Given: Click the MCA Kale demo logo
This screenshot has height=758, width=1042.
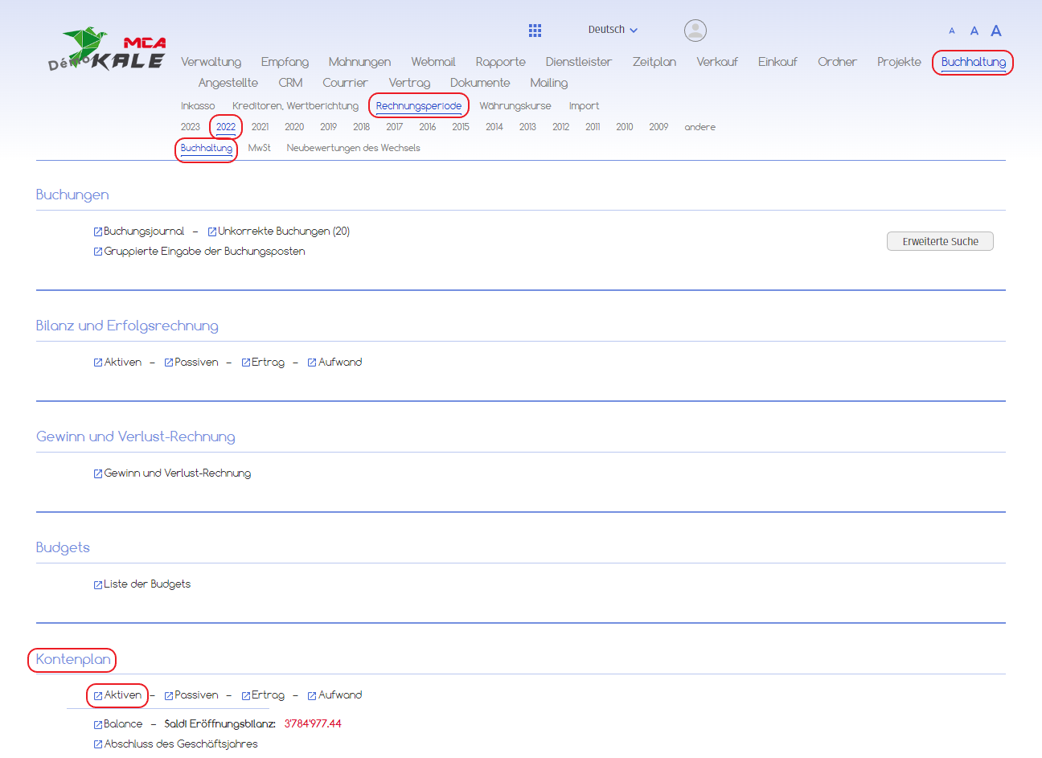Looking at the screenshot, I should tap(107, 50).
